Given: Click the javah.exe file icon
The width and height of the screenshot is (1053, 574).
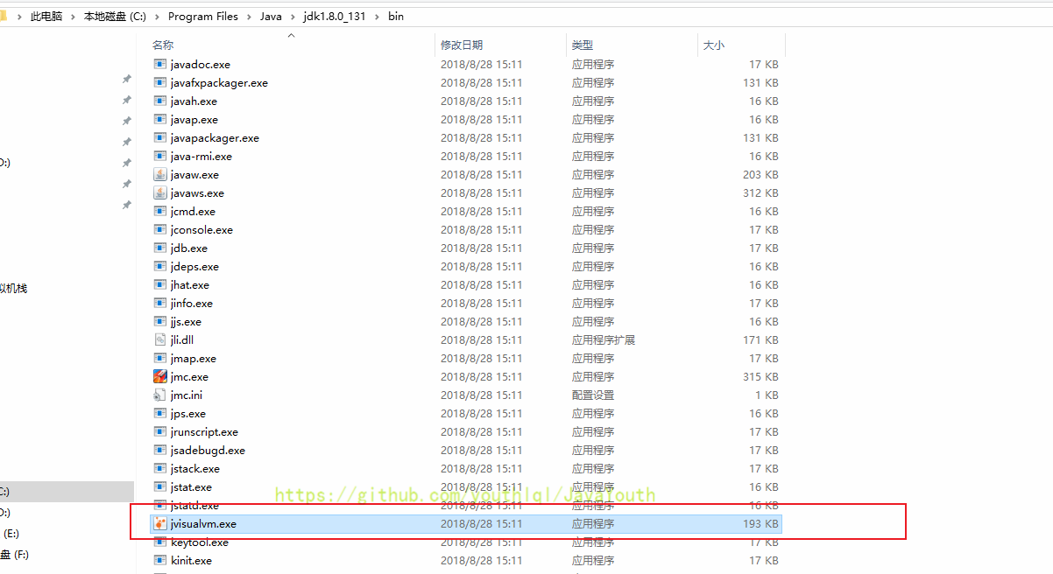Looking at the screenshot, I should 159,101.
